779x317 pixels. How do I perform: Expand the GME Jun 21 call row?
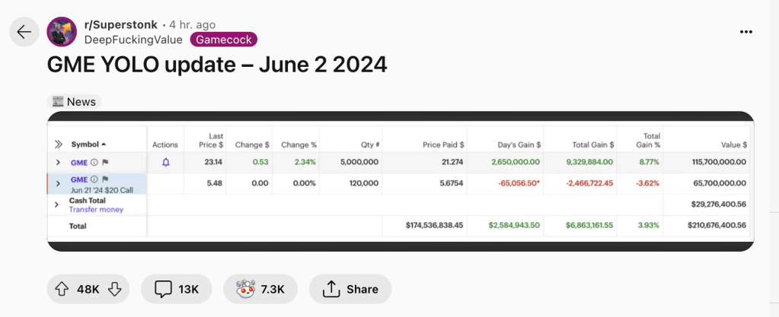pos(57,183)
